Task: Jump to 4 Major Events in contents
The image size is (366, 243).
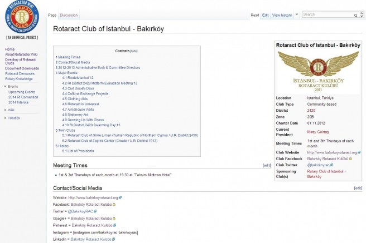Action: pos(66,73)
